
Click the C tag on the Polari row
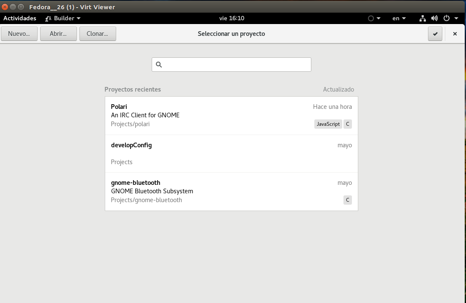(347, 124)
